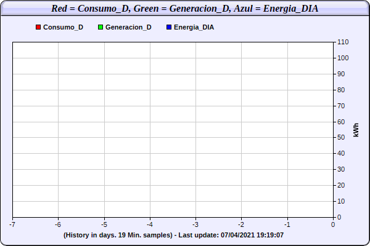The height and width of the screenshot is (246, 370).
Task: Click the -4 day label on x-axis
Action: point(150,224)
